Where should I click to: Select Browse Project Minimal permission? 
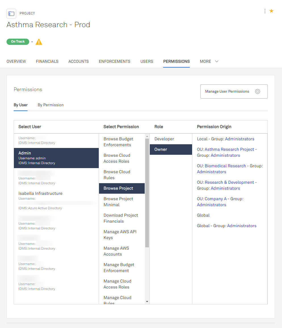122,202
